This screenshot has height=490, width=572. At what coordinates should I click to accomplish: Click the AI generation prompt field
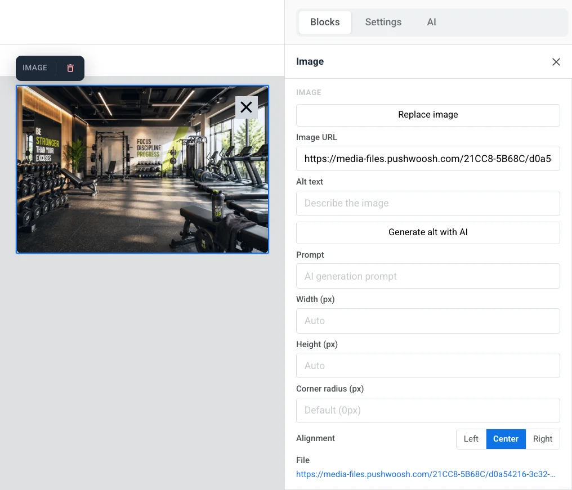click(x=428, y=276)
